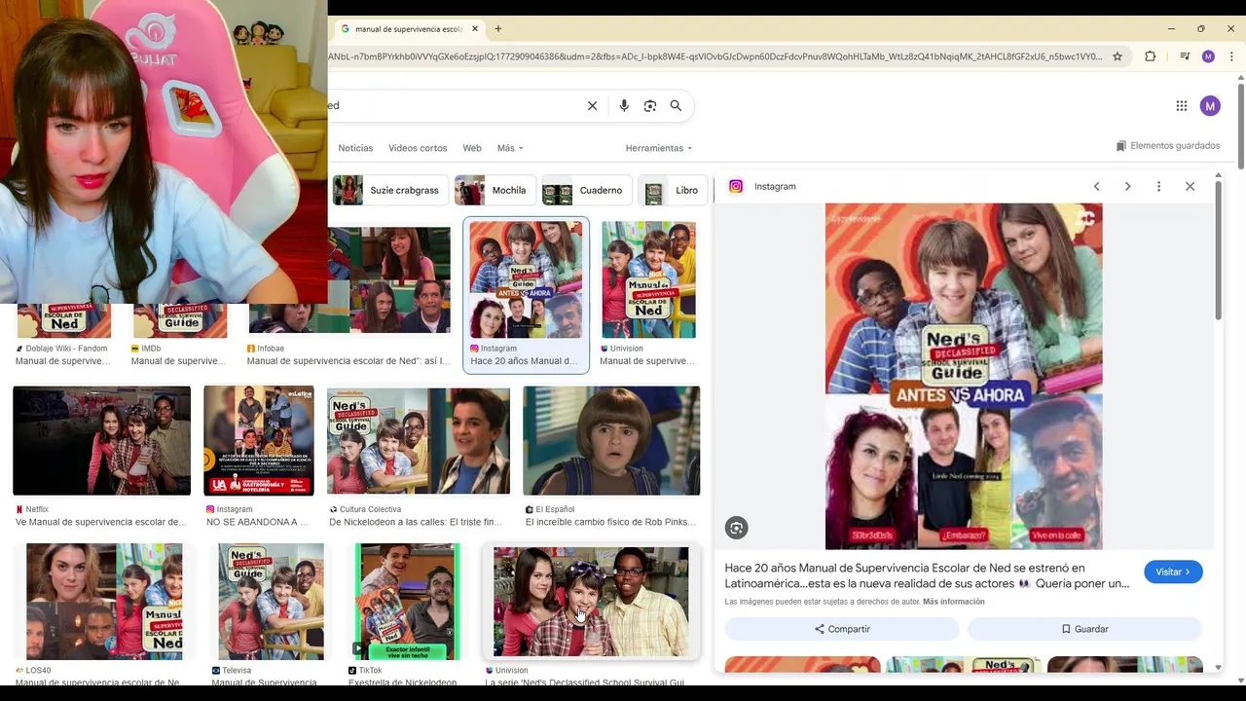Expand the Más dropdown menu

click(x=510, y=148)
